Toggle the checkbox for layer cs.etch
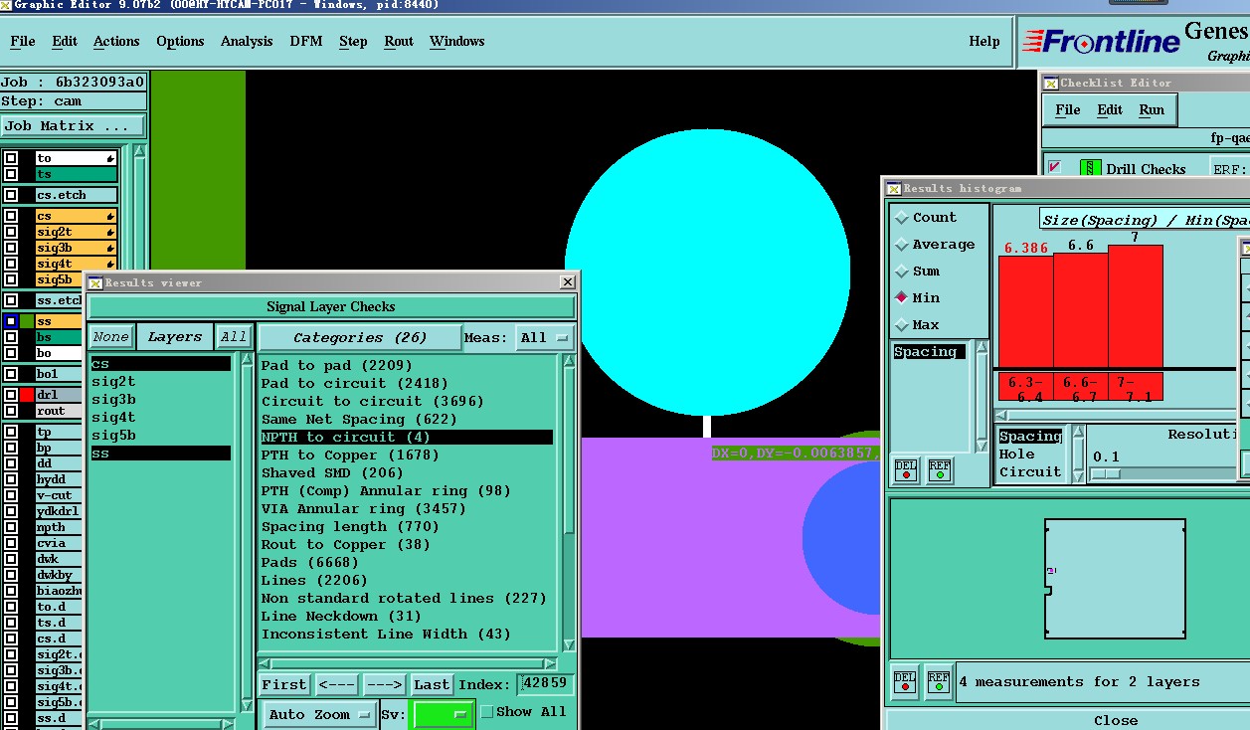This screenshot has width=1250, height=730. (x=11, y=195)
